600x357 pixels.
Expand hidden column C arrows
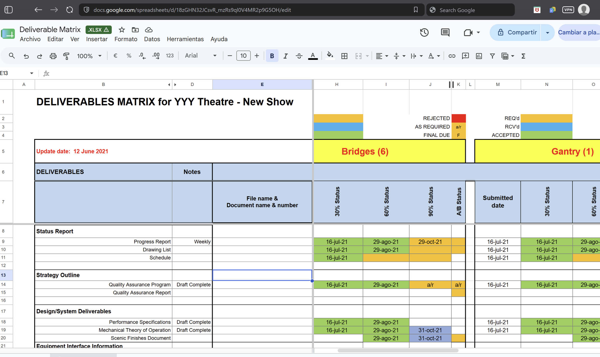pyautogui.click(x=172, y=85)
